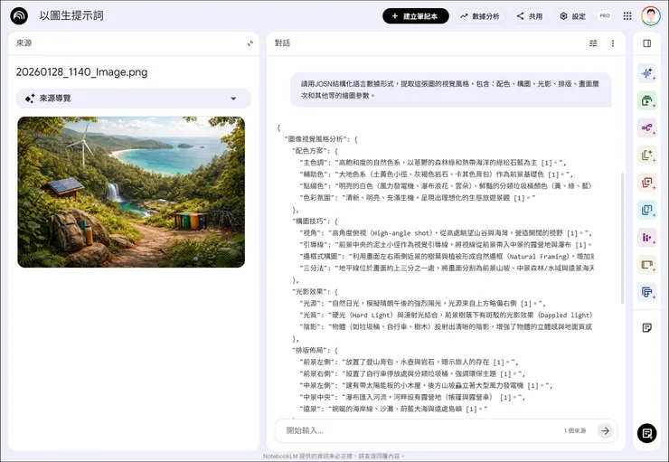Click the notes icon in sidebar

pyautogui.click(x=646, y=327)
